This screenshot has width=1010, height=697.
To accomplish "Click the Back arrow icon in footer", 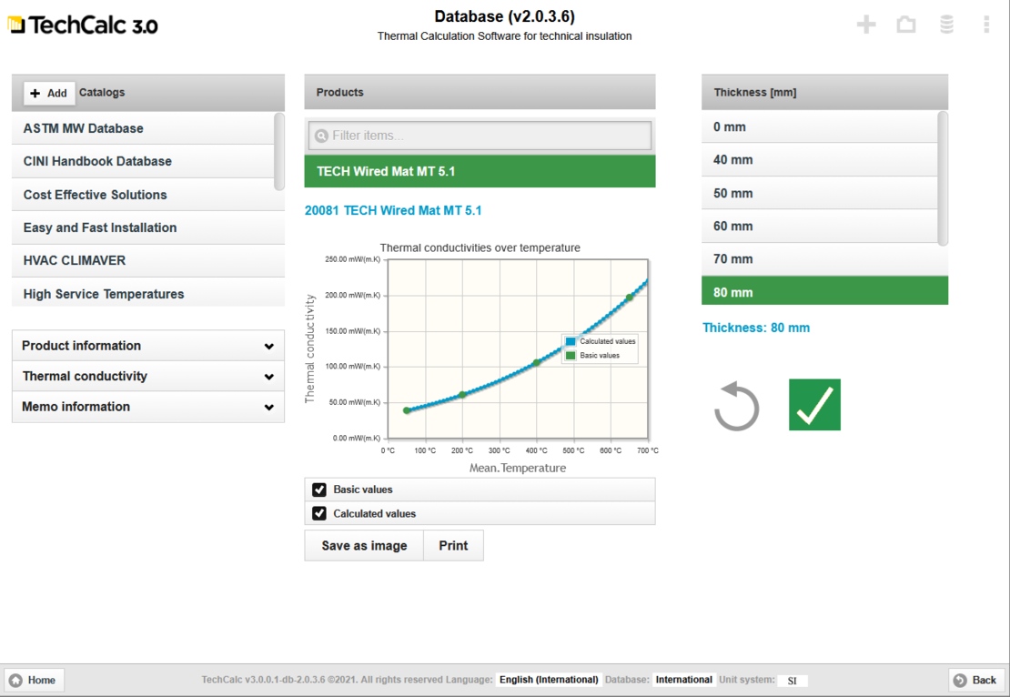I will coord(960,681).
